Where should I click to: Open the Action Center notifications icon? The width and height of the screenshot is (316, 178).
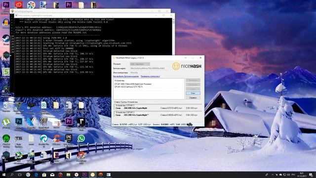[311, 175]
